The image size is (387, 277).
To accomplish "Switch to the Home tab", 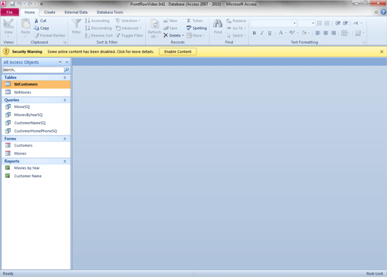I will [x=30, y=12].
